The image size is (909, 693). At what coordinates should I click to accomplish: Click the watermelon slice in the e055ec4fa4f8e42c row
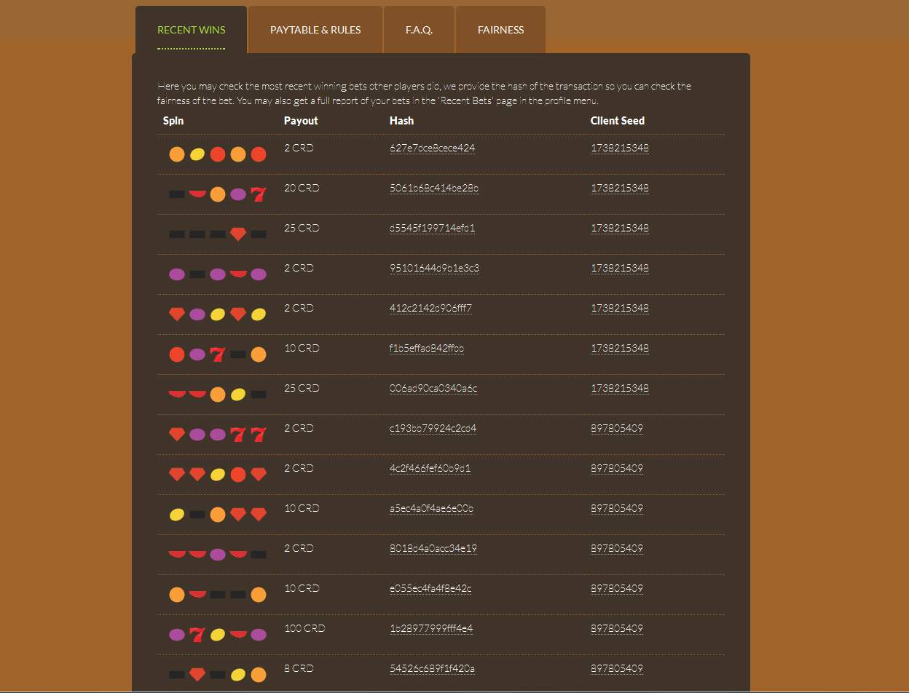click(197, 594)
